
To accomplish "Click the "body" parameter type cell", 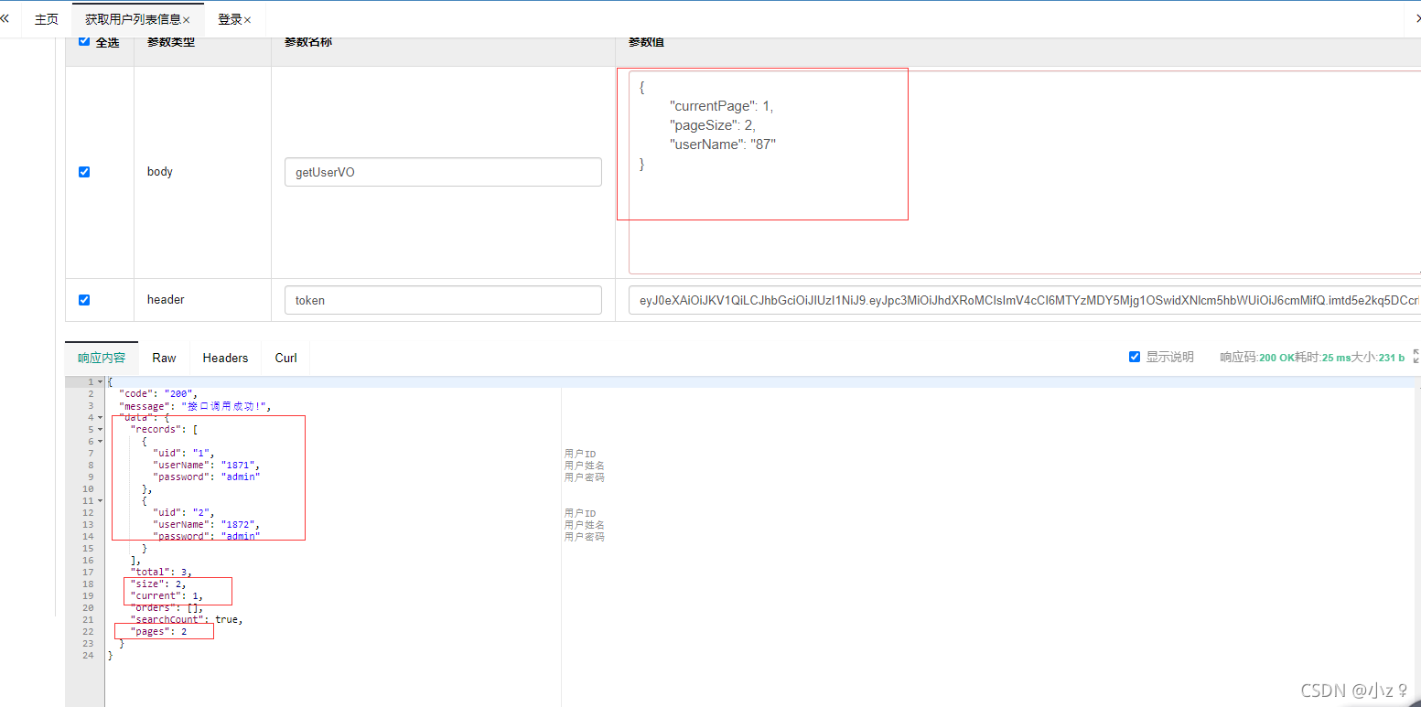I will click(x=160, y=172).
